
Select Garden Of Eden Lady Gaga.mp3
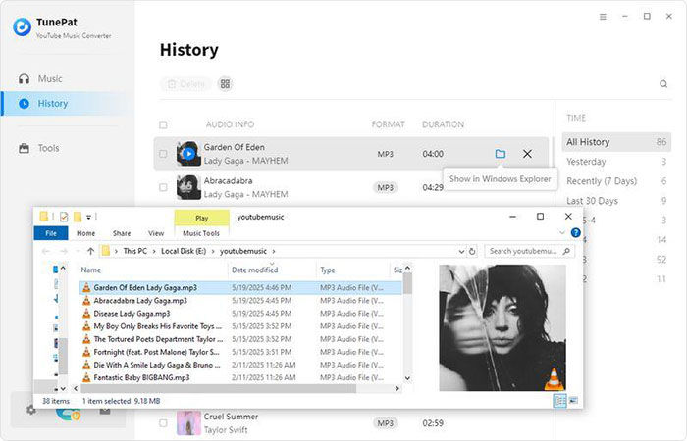click(x=240, y=288)
